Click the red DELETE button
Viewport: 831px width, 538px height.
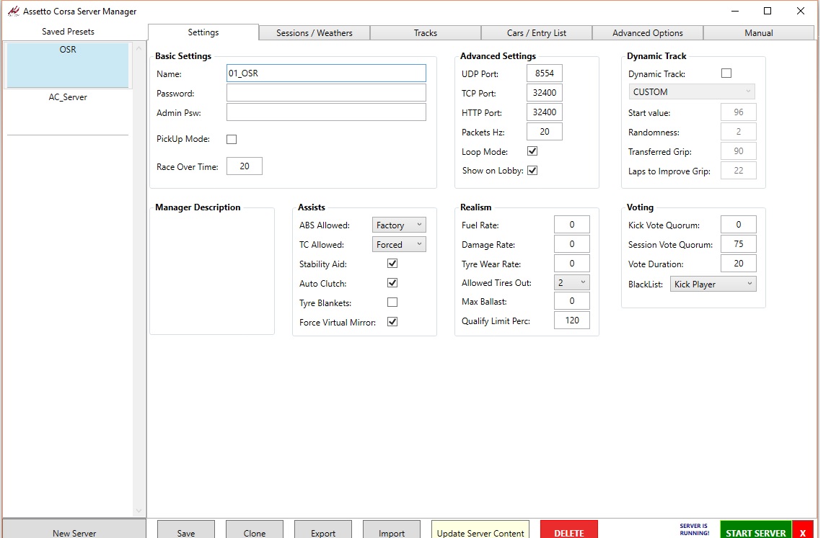(569, 531)
